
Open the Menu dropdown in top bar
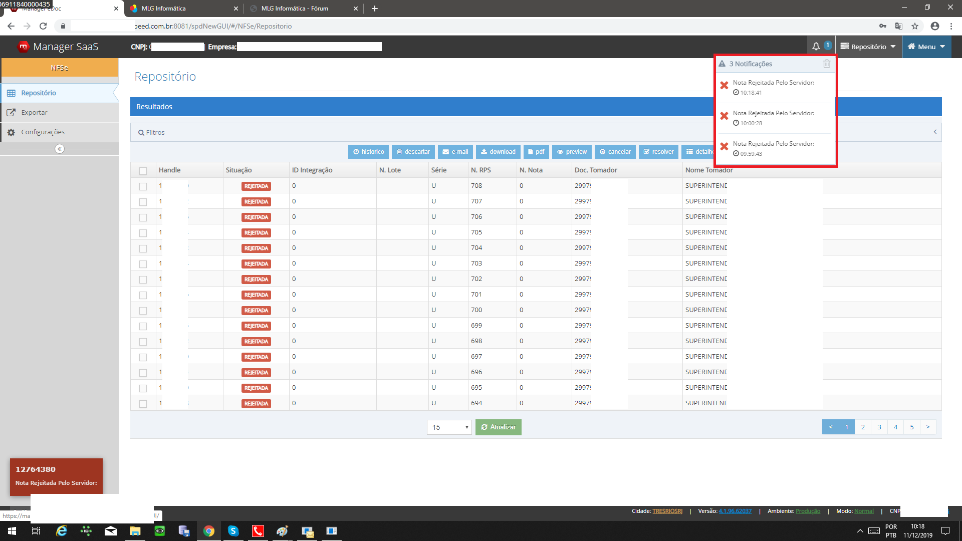(x=926, y=47)
